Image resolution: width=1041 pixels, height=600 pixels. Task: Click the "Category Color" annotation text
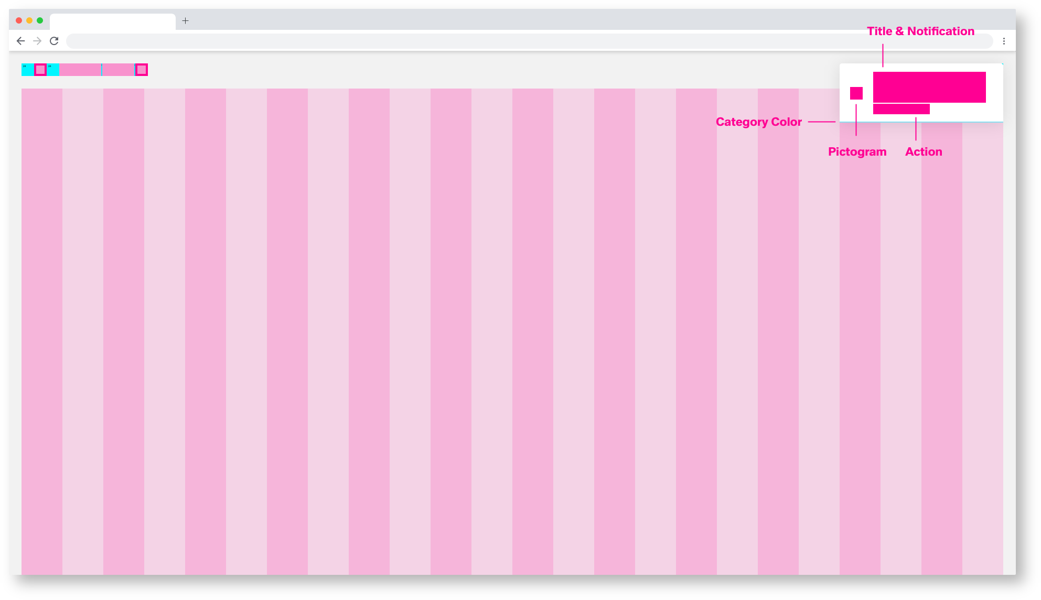coord(758,122)
